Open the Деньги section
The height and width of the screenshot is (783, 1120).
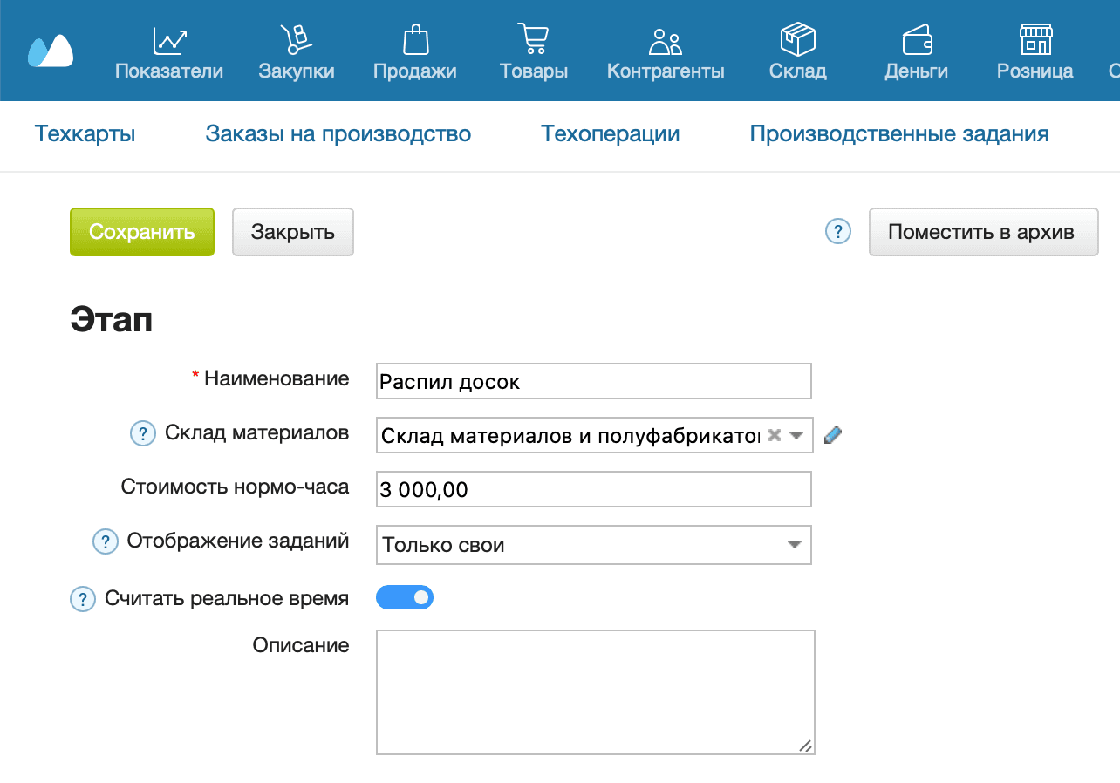tap(915, 52)
